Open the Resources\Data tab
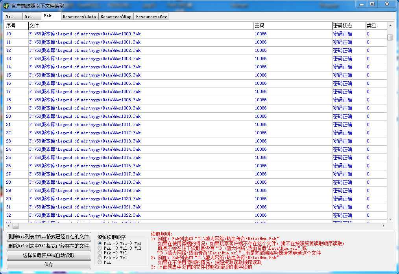The image size is (399, 274). (x=79, y=16)
